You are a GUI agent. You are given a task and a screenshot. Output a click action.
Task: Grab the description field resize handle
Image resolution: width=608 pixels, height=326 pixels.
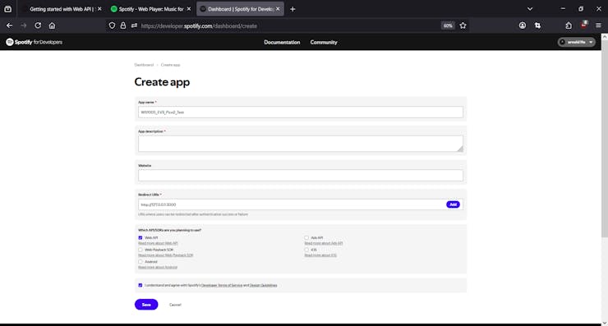coord(460,149)
